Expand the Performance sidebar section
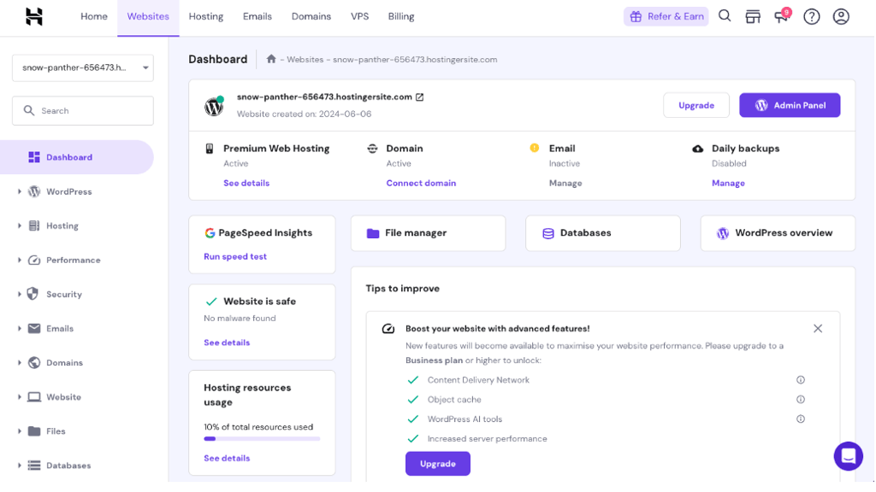Image resolution: width=876 pixels, height=492 pixels. click(20, 260)
